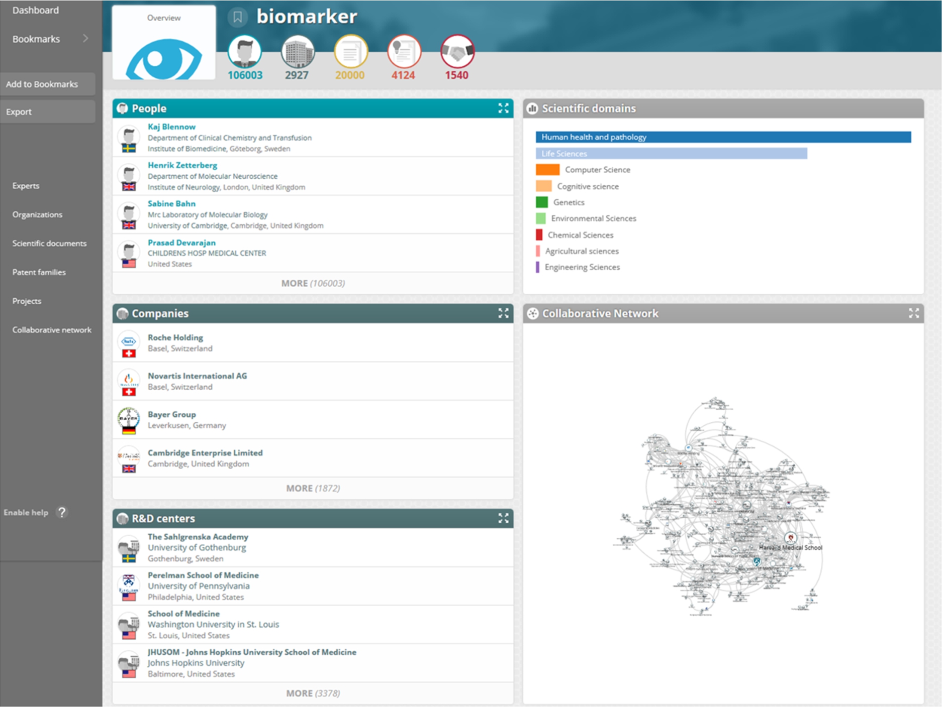Click the Novartis International logo icon
This screenshot has width=943, height=708.
click(129, 382)
